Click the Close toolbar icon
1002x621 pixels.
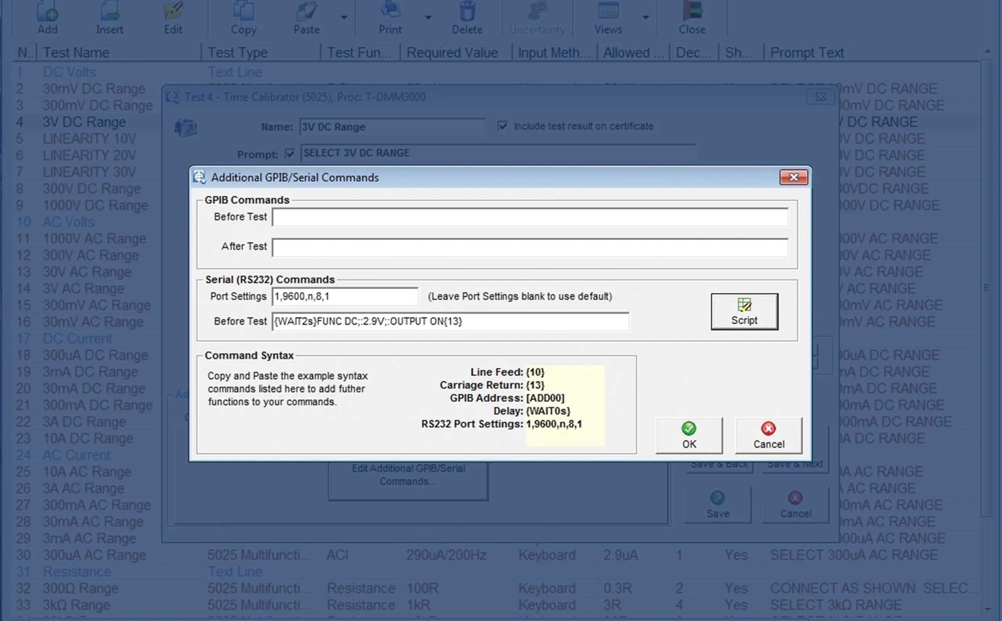[x=692, y=11]
